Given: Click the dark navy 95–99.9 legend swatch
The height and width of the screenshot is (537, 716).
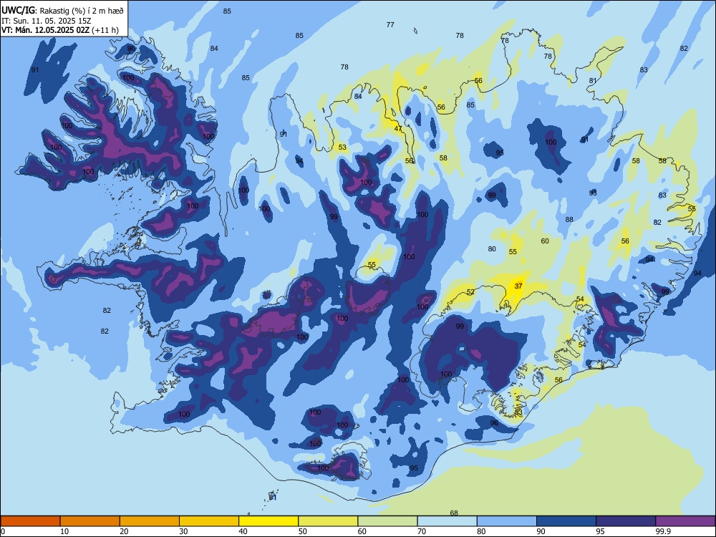Looking at the screenshot, I should 626,521.
